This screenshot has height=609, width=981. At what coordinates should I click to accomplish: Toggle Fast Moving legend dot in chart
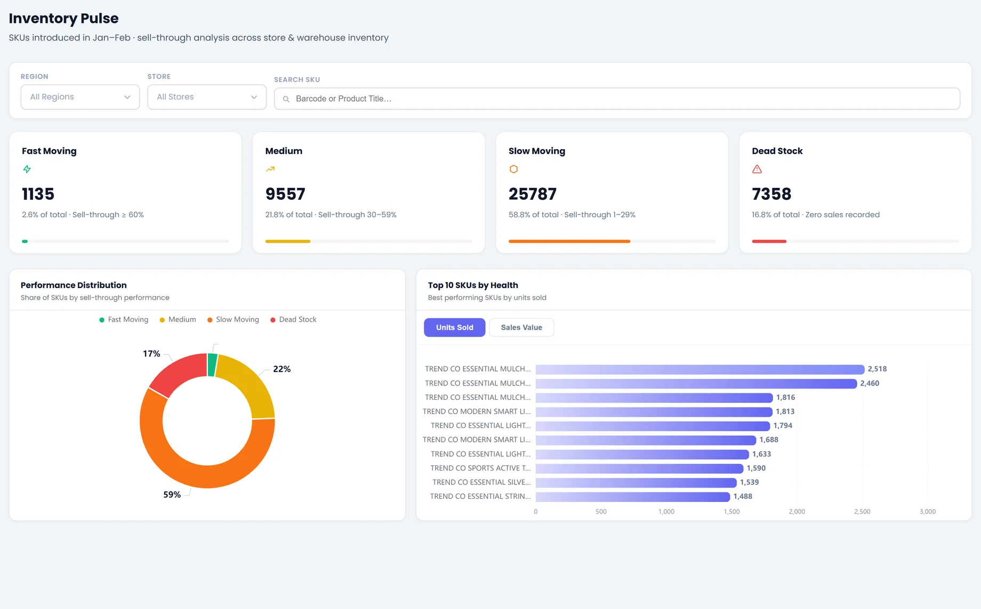102,320
